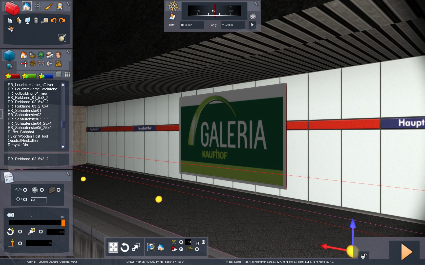Select PR_Leuchtreklame_sOliver in the list
This screenshot has width=425, height=265.
pyautogui.click(x=31, y=85)
